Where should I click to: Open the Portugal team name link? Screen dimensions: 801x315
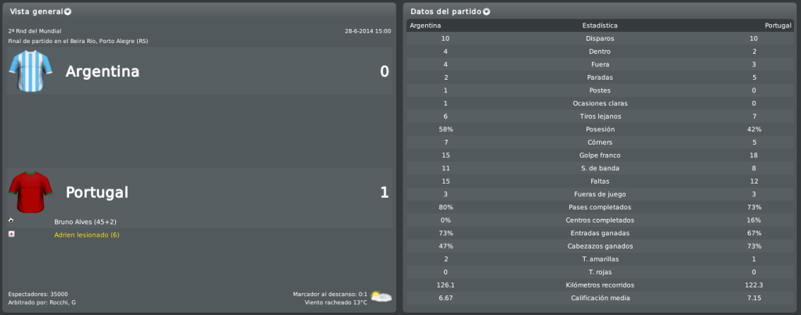(x=97, y=192)
